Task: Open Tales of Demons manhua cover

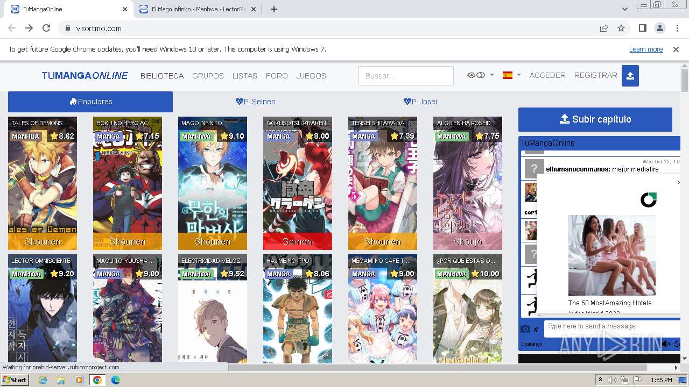Action: pos(43,183)
